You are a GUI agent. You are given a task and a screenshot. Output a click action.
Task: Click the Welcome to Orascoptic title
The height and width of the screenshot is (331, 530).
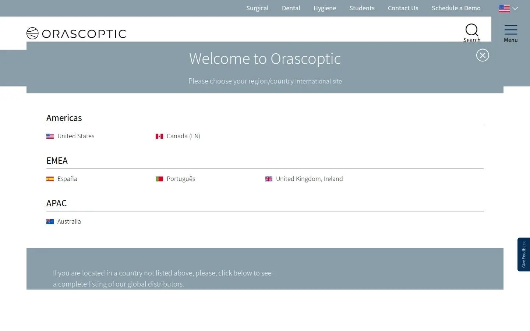(x=265, y=59)
